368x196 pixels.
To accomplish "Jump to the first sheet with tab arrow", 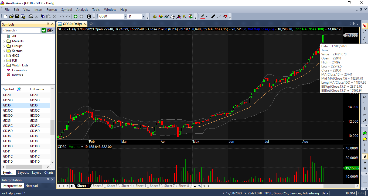I will (59, 186).
